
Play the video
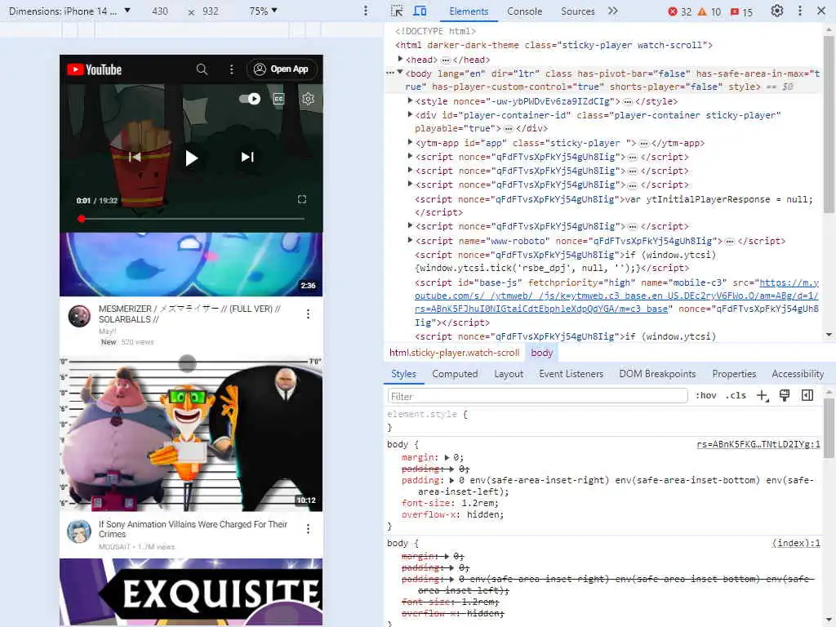click(191, 158)
